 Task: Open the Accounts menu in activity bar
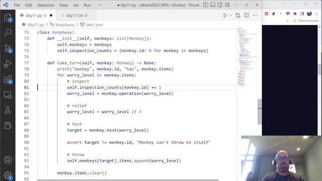8,160
